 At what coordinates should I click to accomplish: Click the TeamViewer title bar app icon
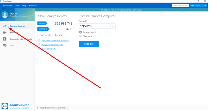click(x=1, y=1)
